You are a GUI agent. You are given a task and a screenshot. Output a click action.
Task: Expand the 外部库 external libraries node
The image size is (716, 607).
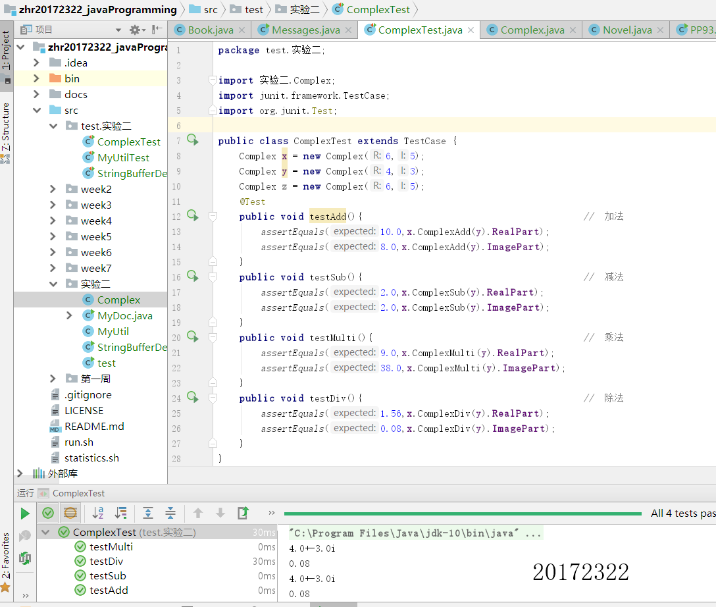[20, 473]
